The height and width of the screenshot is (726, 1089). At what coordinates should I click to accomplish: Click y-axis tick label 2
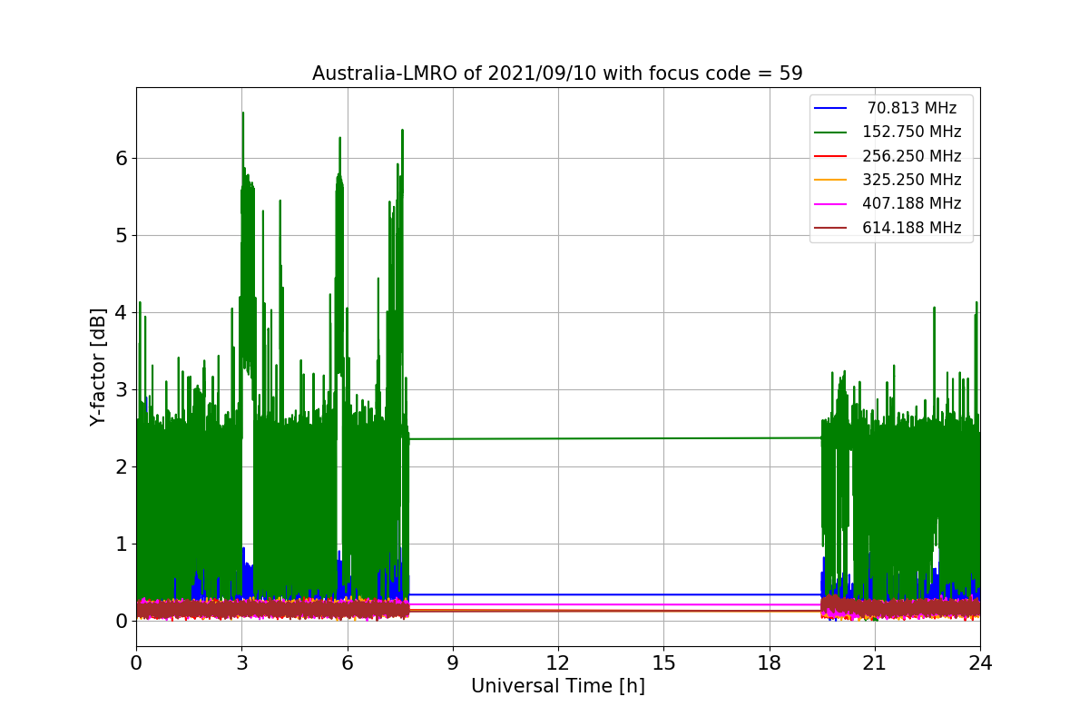(121, 467)
